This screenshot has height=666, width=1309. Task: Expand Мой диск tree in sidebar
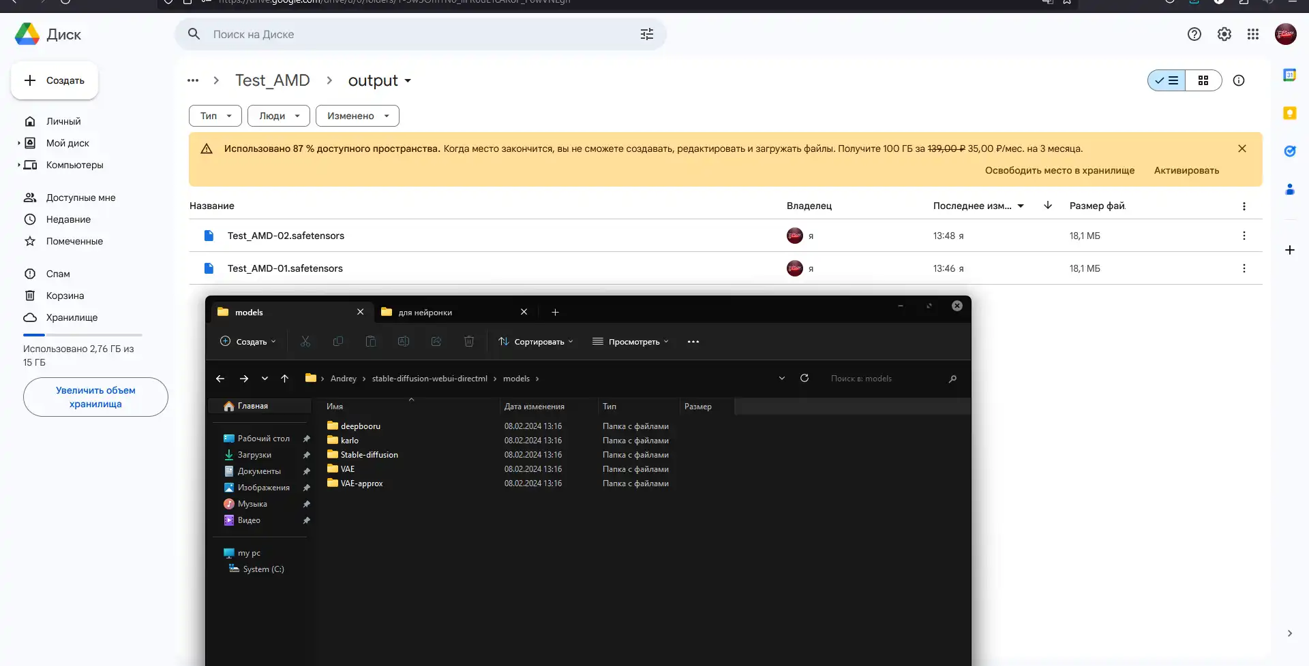(18, 143)
